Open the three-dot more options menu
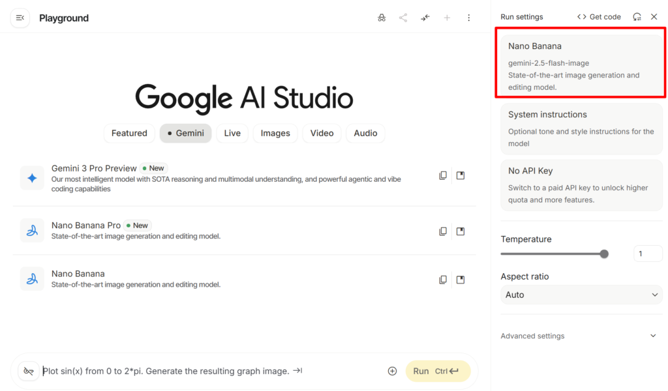The image size is (668, 391). pyautogui.click(x=468, y=18)
